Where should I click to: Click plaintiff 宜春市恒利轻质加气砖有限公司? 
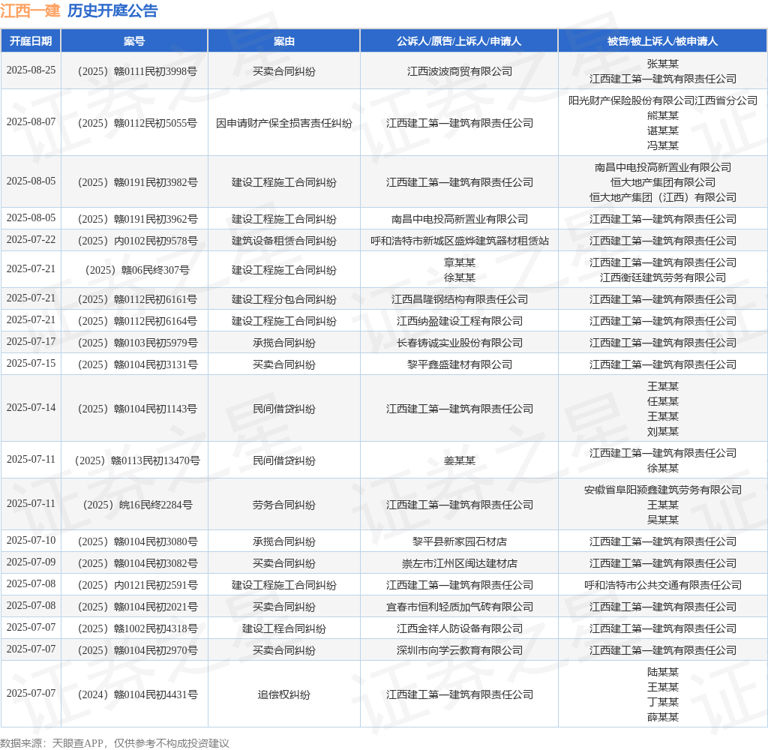[460, 607]
